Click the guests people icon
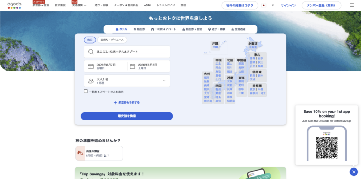 [91, 81]
